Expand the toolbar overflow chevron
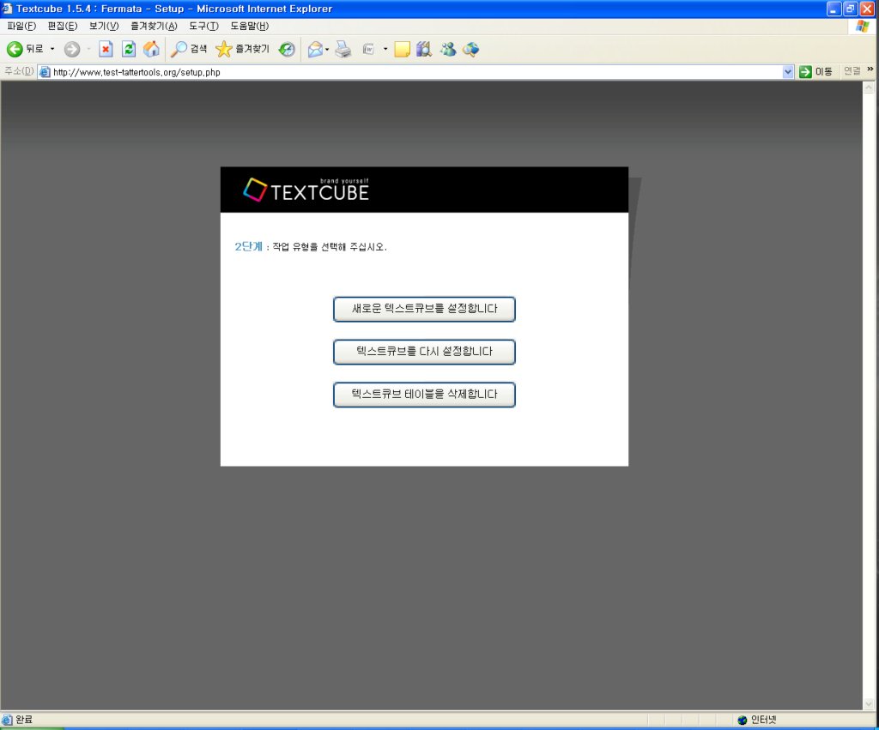 tap(870, 69)
